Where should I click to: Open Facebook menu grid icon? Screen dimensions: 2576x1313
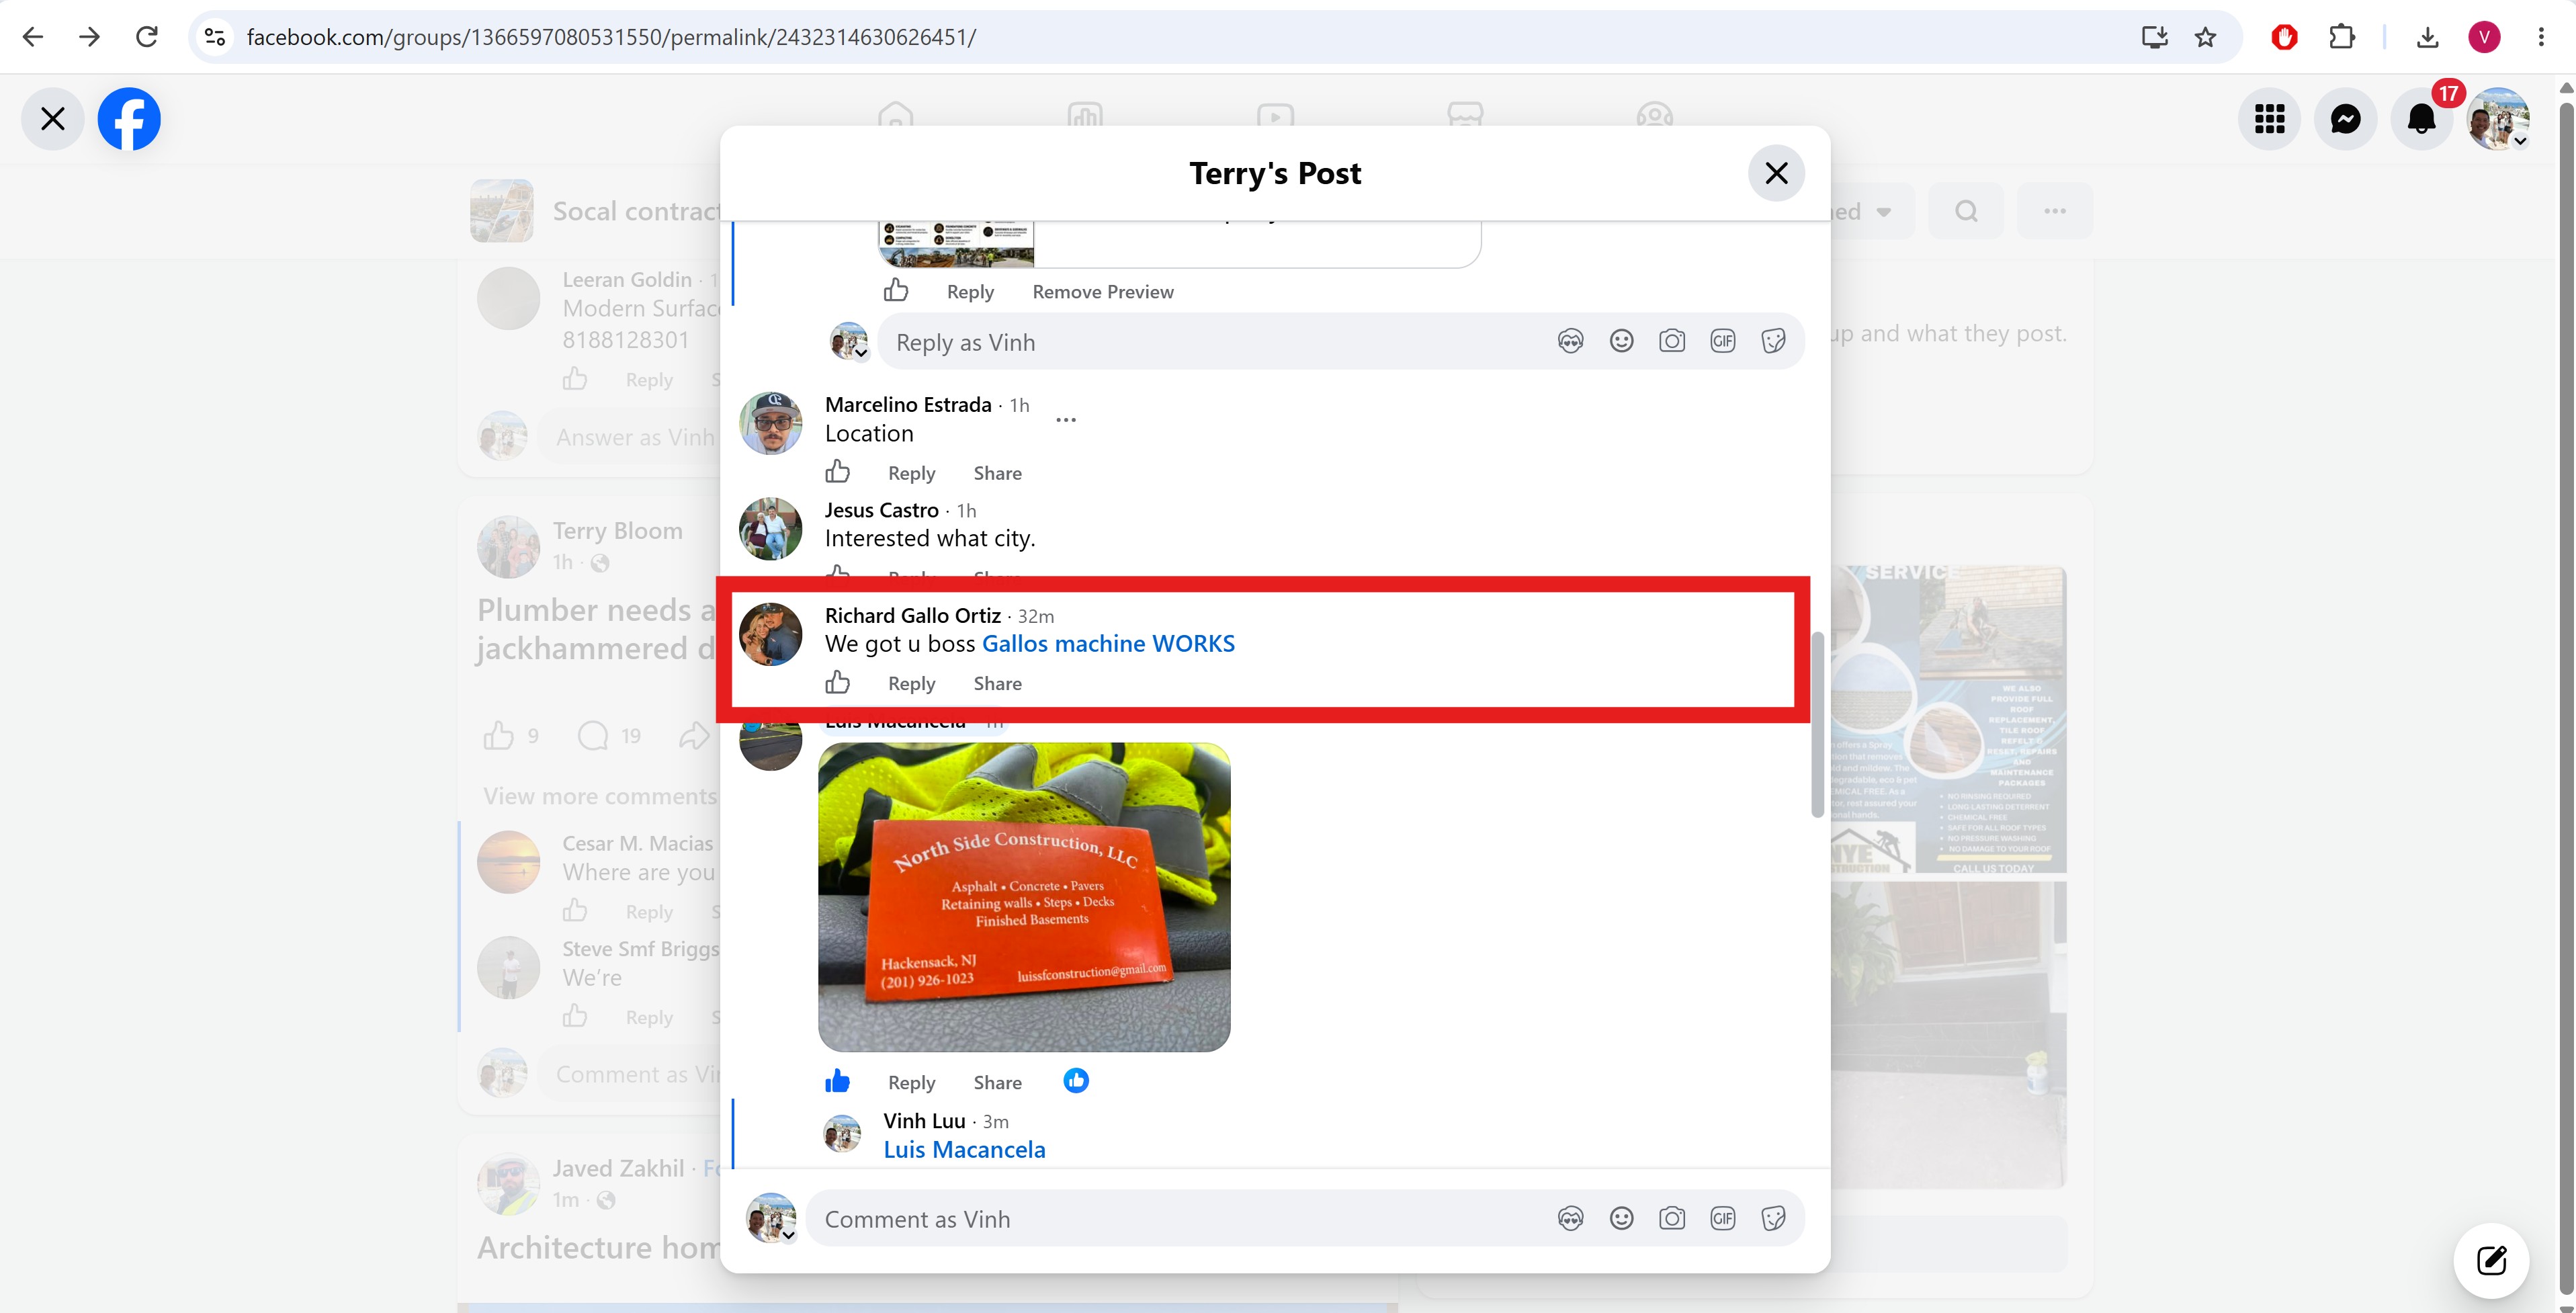pos(2270,119)
